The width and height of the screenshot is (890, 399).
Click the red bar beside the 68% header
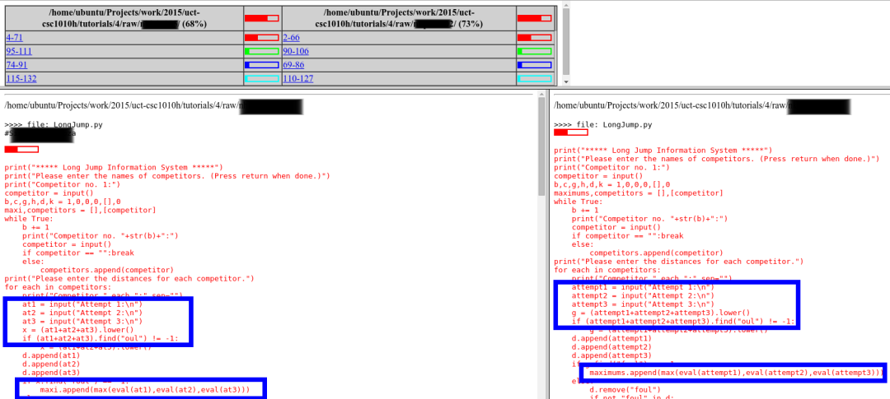pos(262,18)
